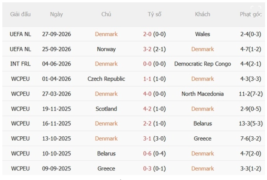The width and height of the screenshot is (267, 180).
Task: Select the Democratic Rep Congo team
Action: point(203,64)
